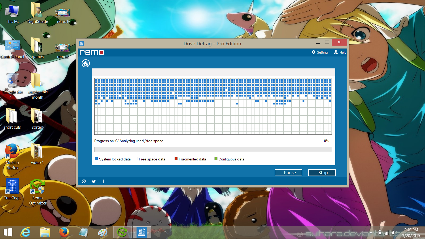The height and width of the screenshot is (240, 425).
Task: Click the Fragmented data red swatch
Action: (176, 159)
